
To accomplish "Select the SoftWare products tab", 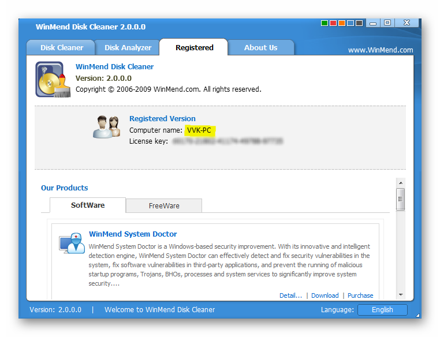I will pyautogui.click(x=88, y=205).
